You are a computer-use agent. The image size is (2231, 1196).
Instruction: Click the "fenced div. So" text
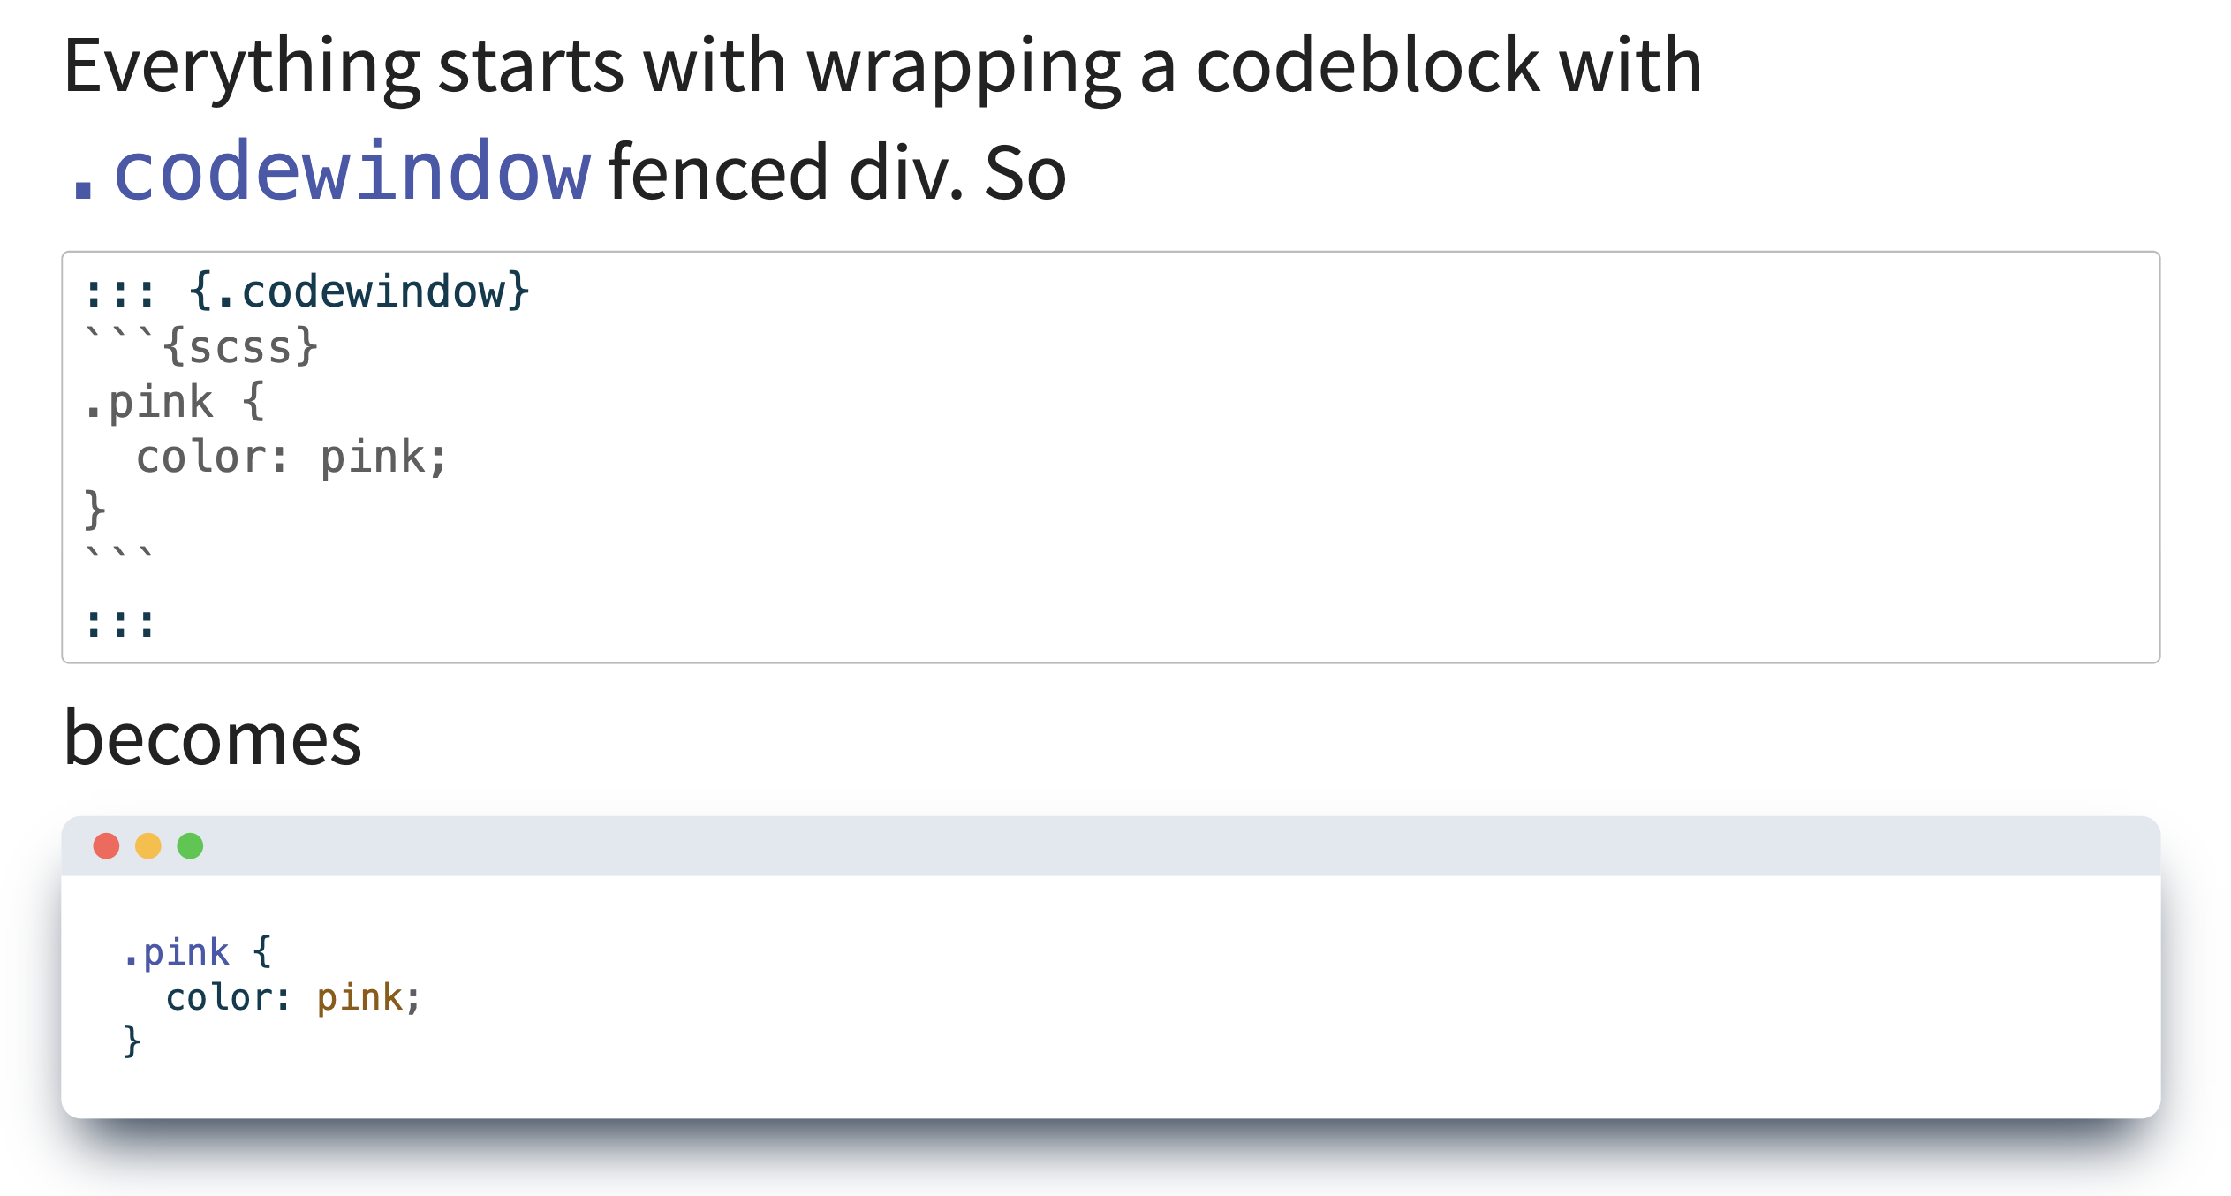[837, 173]
